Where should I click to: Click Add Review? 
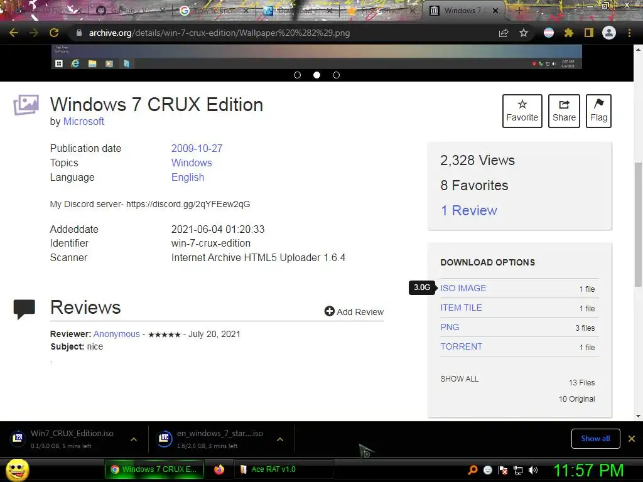click(354, 311)
